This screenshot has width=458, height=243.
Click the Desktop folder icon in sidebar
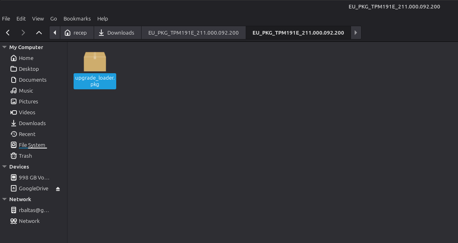coord(13,69)
